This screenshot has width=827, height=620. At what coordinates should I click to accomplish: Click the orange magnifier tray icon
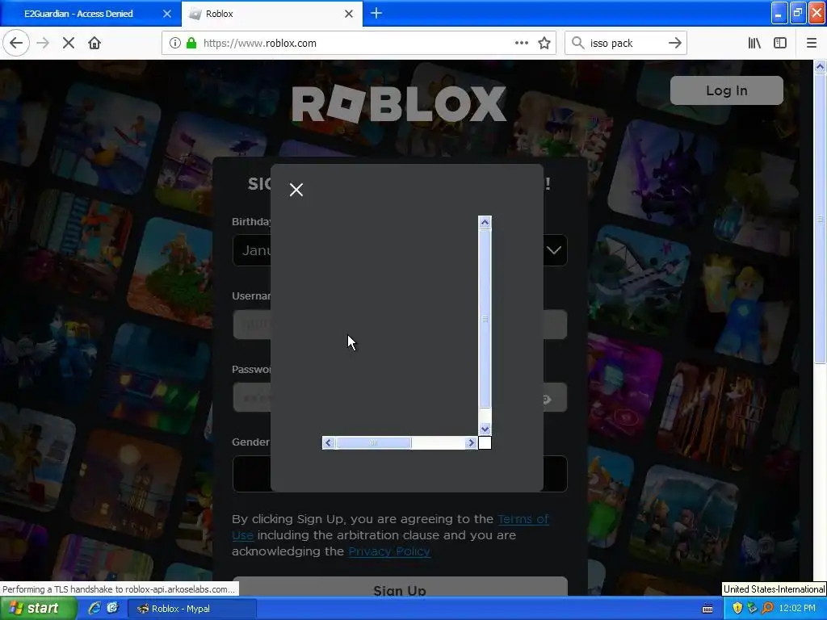(x=767, y=609)
